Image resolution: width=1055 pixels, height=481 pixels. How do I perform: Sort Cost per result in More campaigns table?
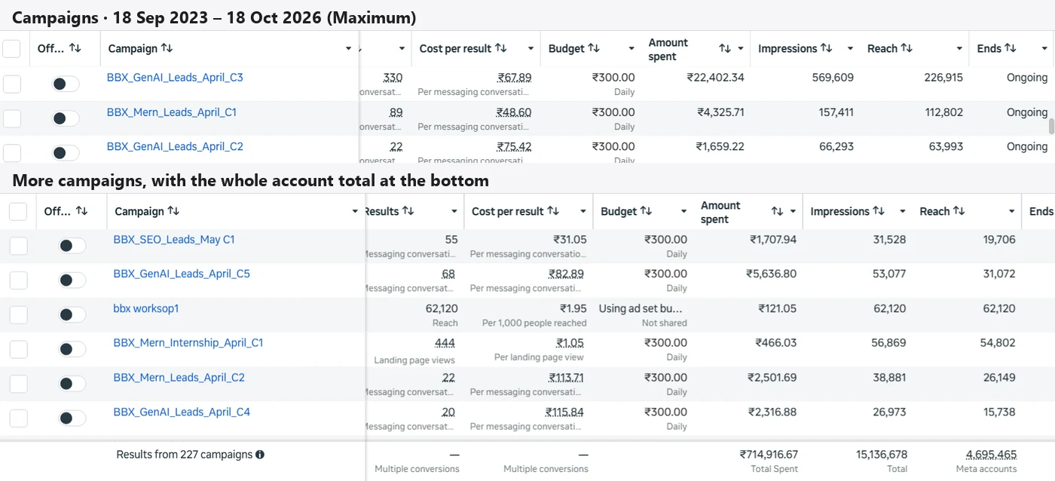[553, 211]
